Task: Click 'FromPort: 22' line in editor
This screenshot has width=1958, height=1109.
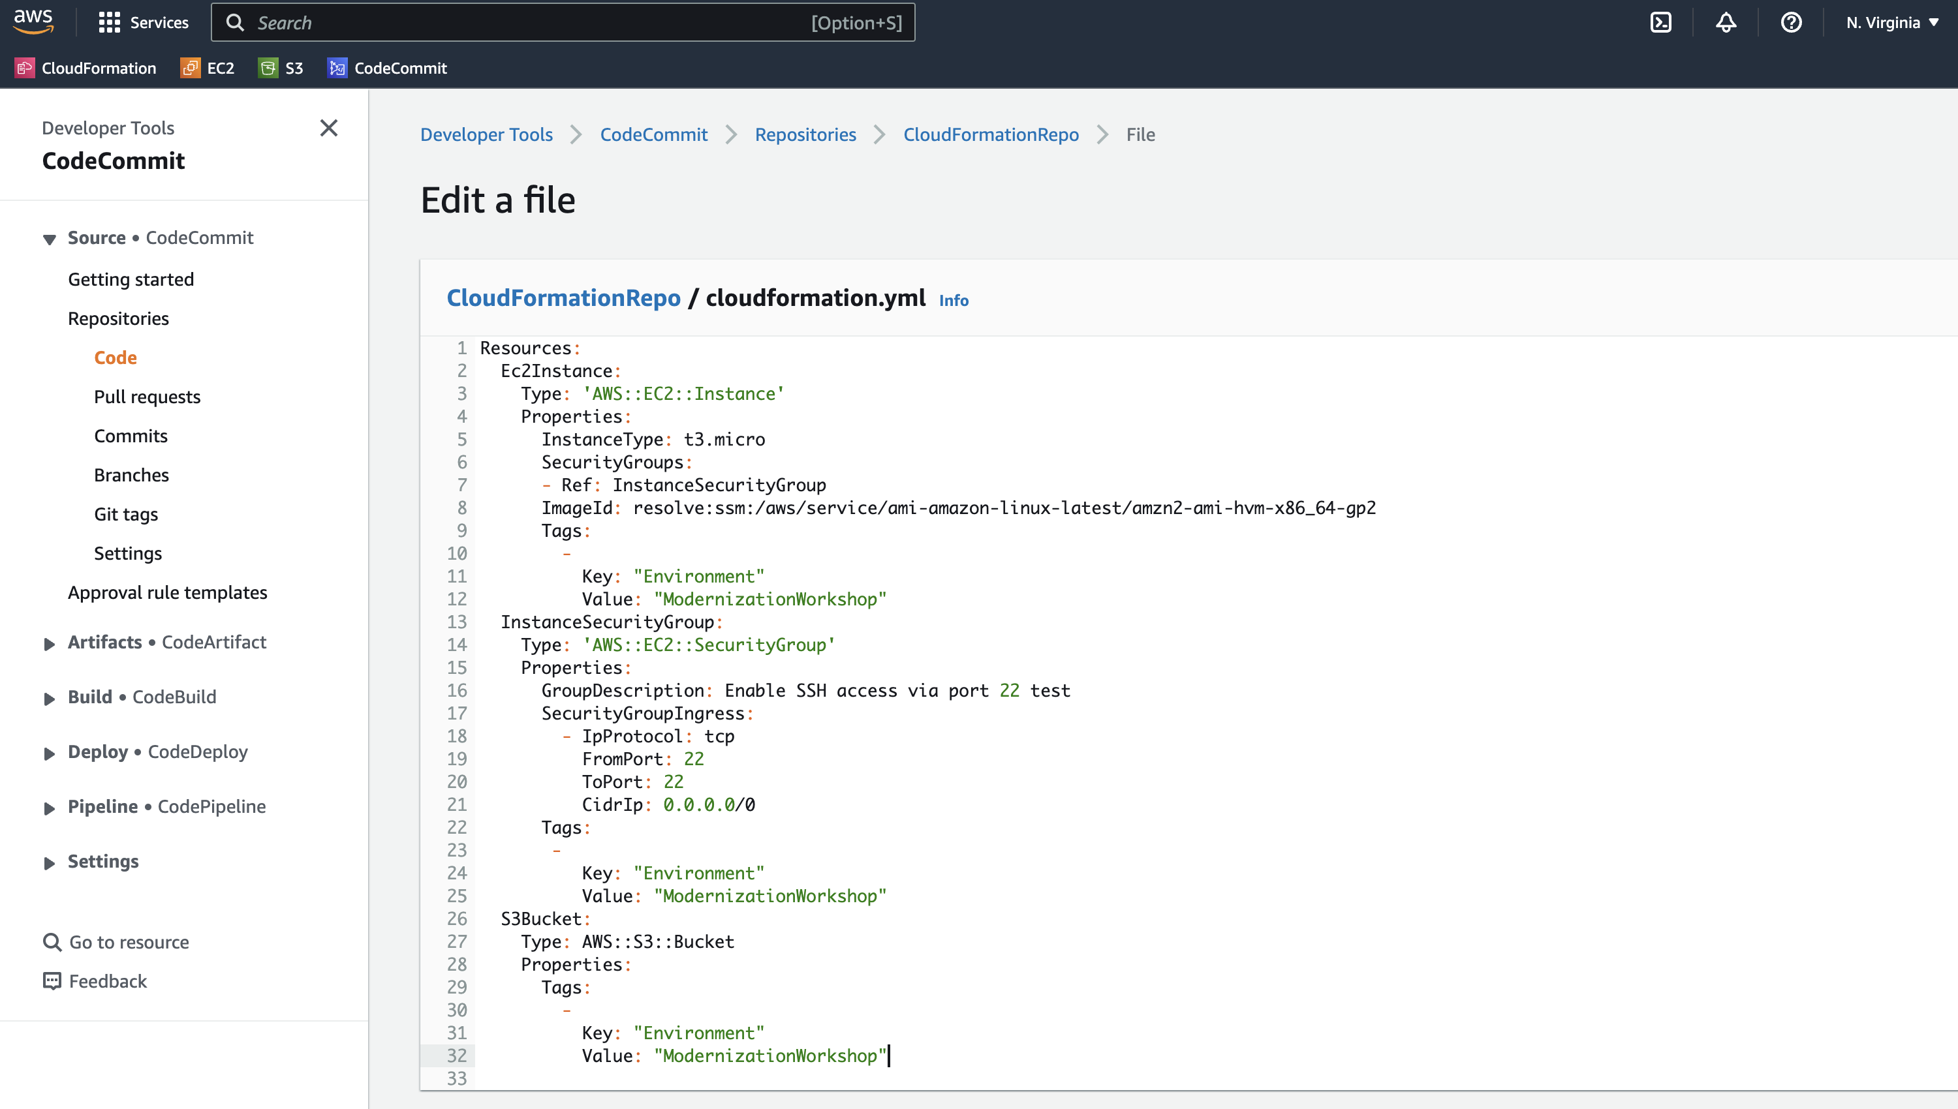Action: click(x=642, y=759)
